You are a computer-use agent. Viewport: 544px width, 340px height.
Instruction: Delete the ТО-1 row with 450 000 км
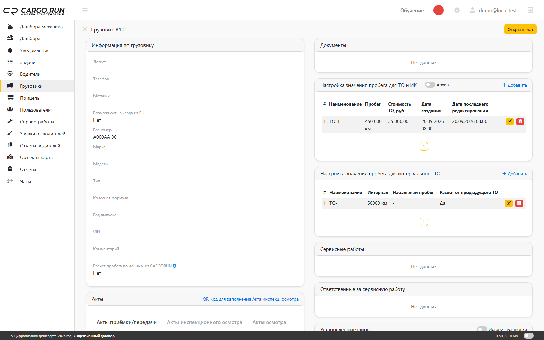click(520, 122)
